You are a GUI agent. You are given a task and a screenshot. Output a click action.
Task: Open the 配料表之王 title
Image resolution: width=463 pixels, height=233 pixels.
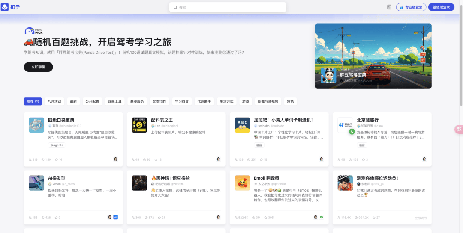click(x=162, y=120)
